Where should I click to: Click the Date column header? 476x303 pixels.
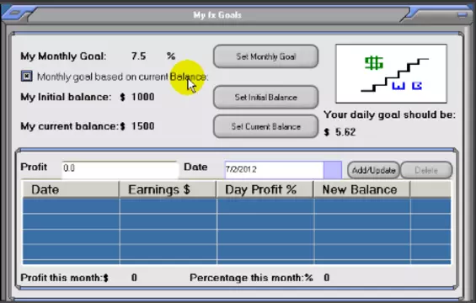71,189
